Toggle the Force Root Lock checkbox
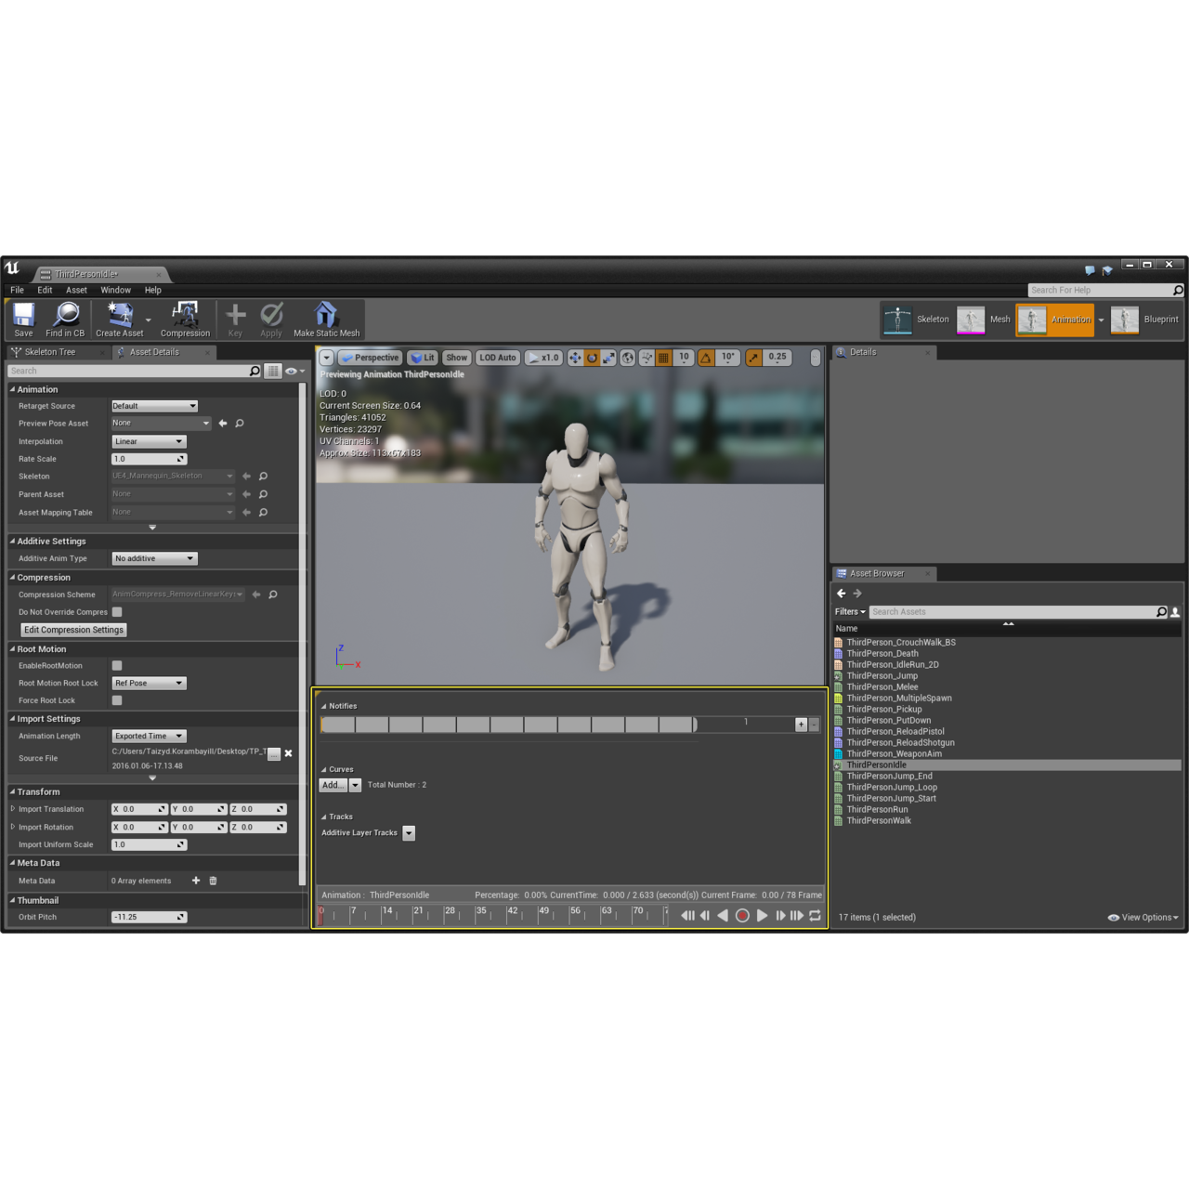This screenshot has width=1189, height=1189. (x=117, y=700)
